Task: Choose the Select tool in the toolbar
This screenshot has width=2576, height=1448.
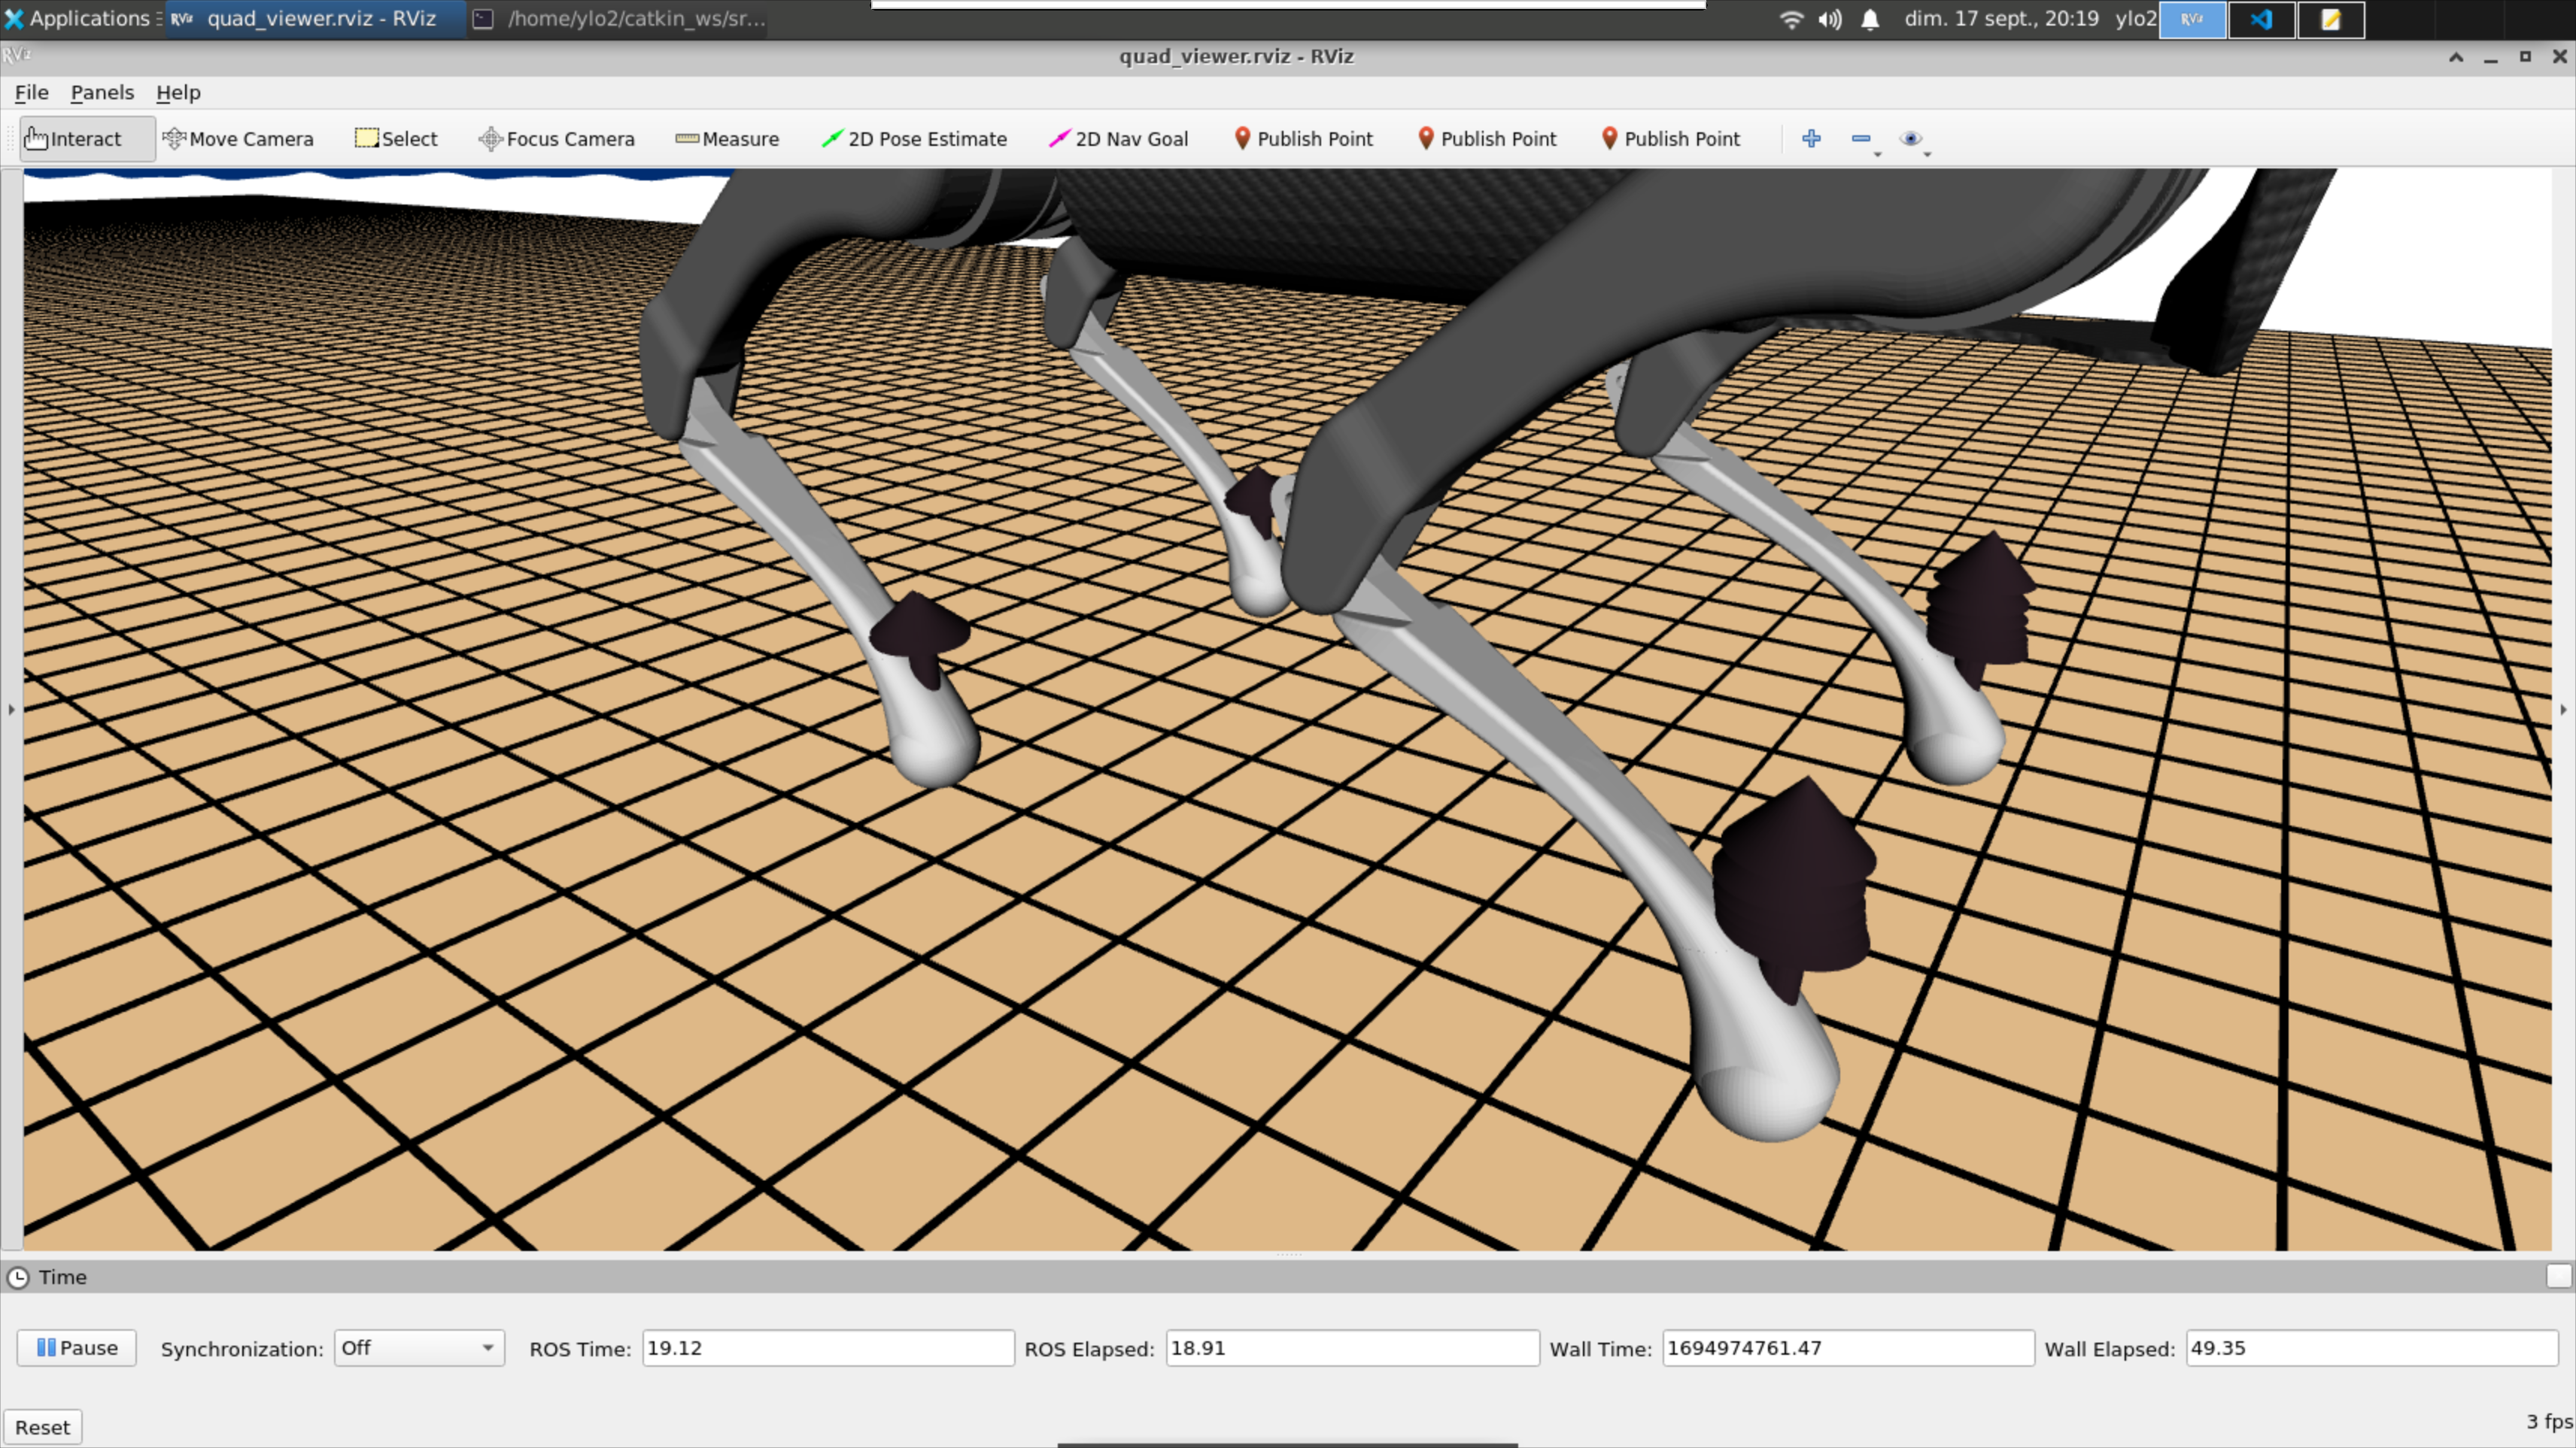Action: pyautogui.click(x=396, y=139)
